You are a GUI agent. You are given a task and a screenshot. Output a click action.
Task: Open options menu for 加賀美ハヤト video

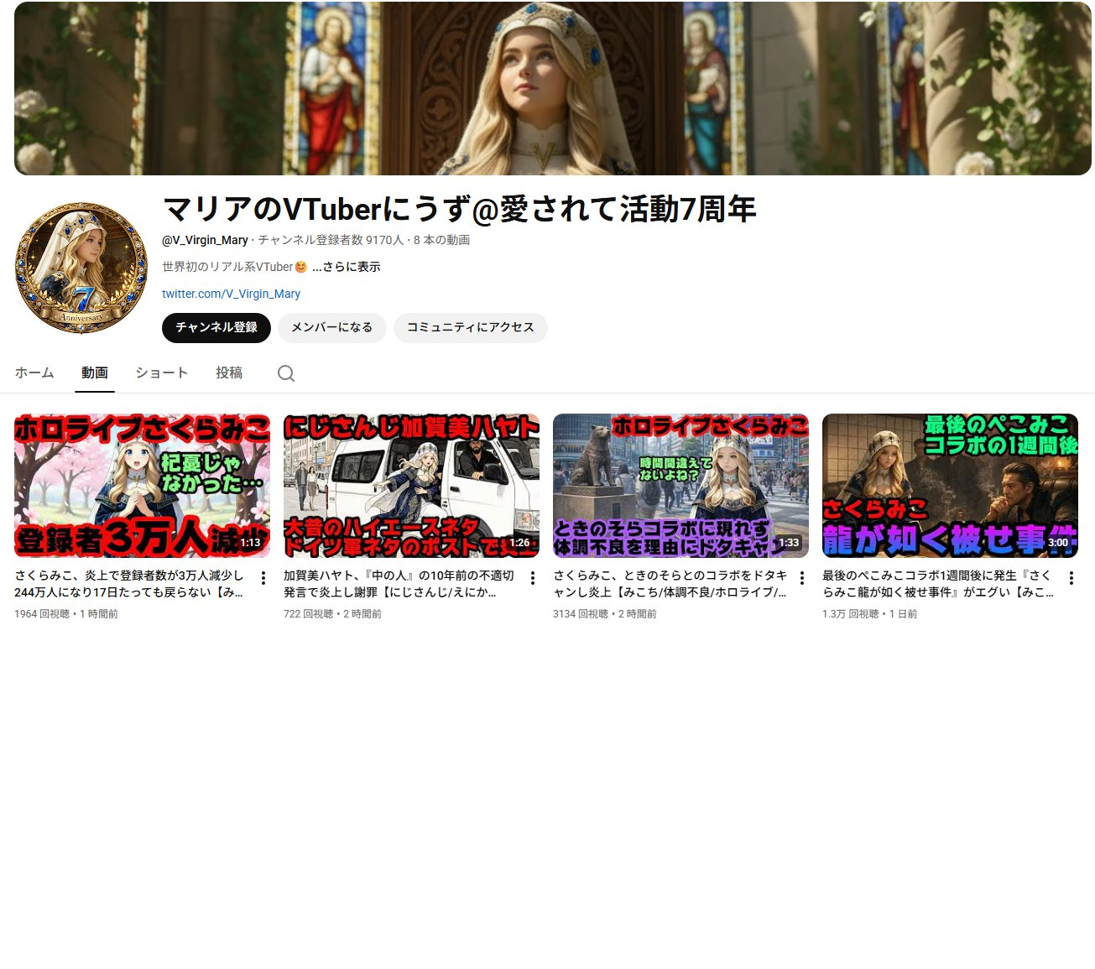pos(533,578)
